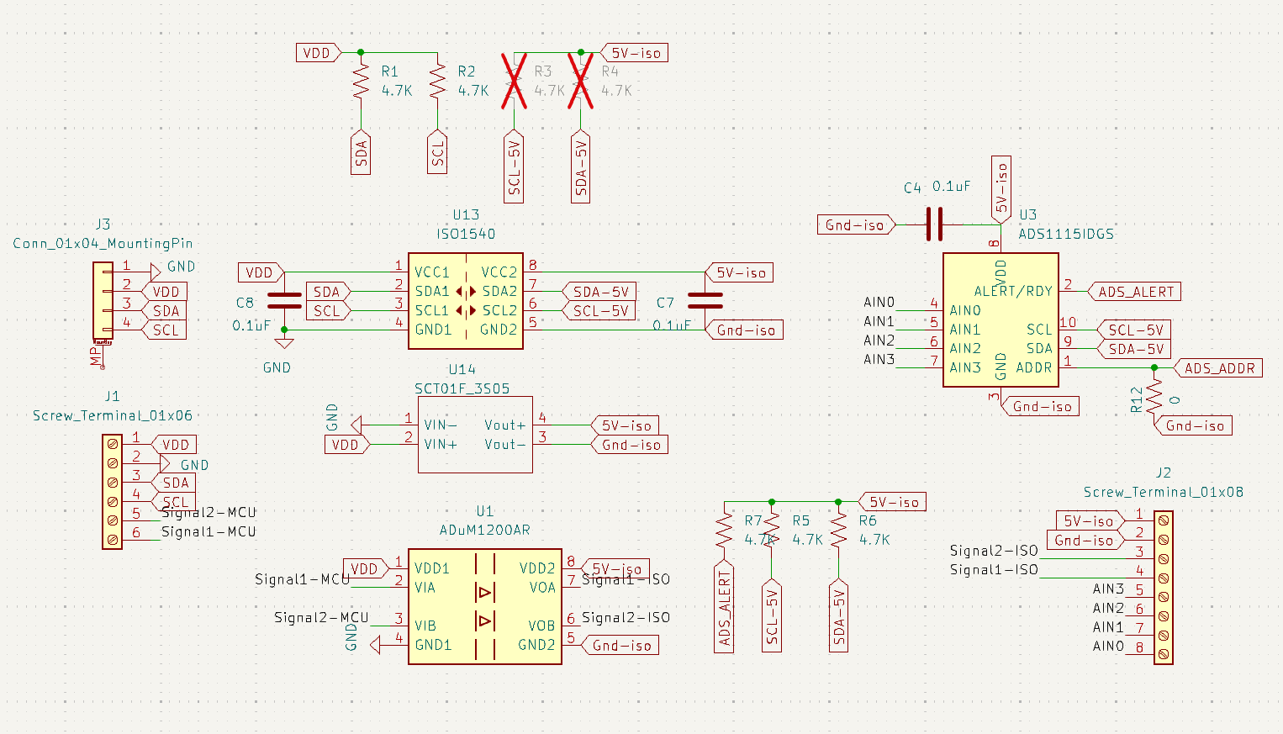Select SCL-5V label at U13 pin 6
1283x734 pixels.
tap(599, 311)
